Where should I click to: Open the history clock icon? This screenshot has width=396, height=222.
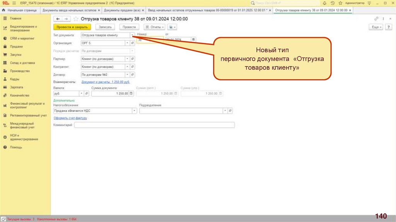(332, 3)
